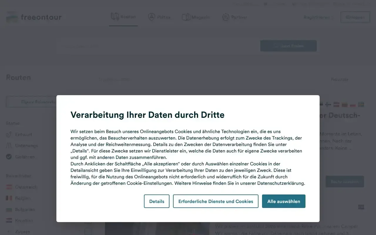Open the Routen tab in navigation
The height and width of the screenshot is (235, 376).
(x=123, y=17)
